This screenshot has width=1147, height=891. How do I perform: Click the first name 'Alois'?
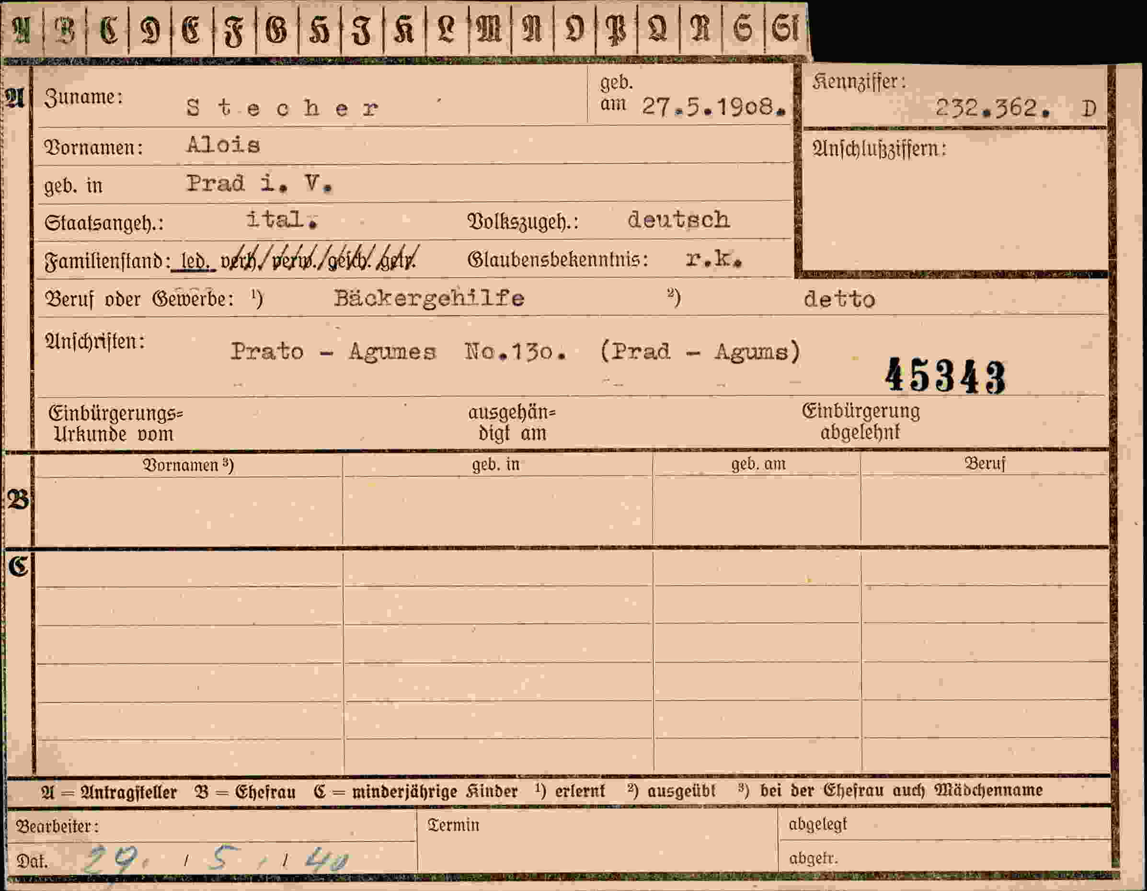tap(223, 144)
